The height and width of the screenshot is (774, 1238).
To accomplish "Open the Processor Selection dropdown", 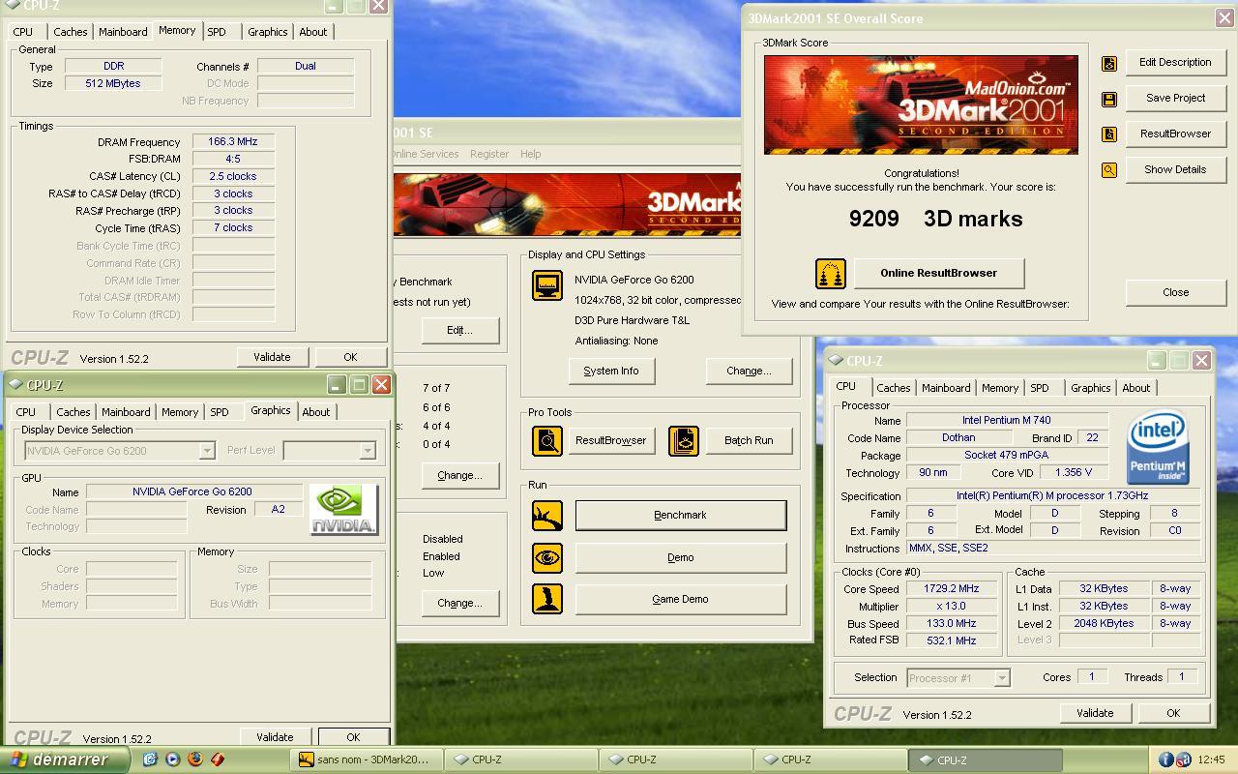I will click(x=1002, y=678).
